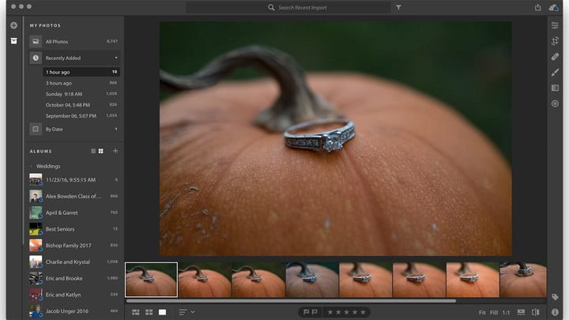
Task: Select the Healing Brush tool
Action: [x=555, y=57]
